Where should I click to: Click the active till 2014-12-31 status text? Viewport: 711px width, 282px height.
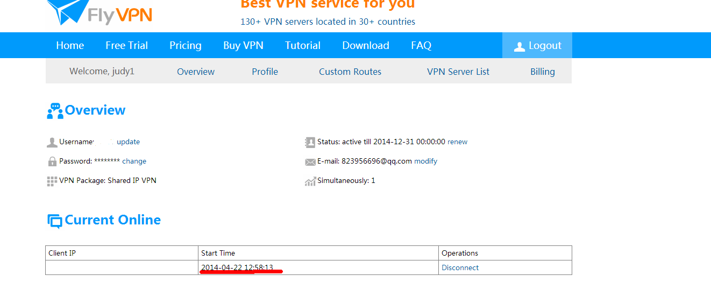(394, 142)
